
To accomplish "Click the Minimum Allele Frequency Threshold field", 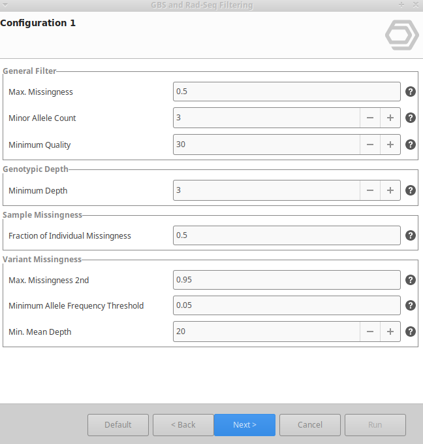I will pyautogui.click(x=287, y=305).
